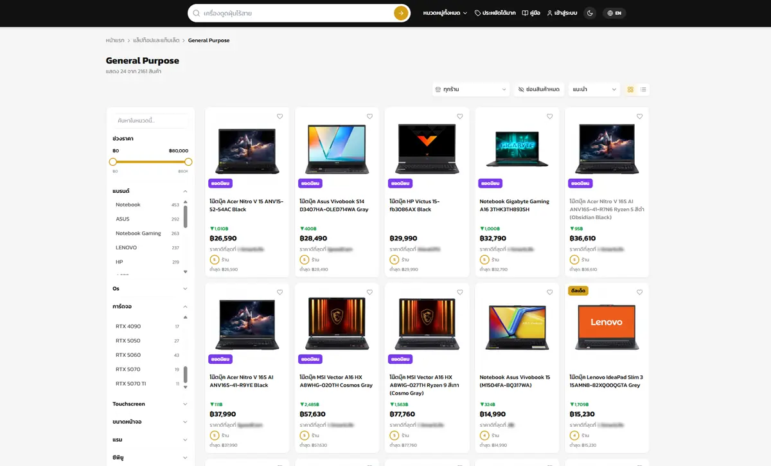Click the ฿14,990 price on Asus Vivobook 15
The image size is (771, 466).
click(493, 415)
